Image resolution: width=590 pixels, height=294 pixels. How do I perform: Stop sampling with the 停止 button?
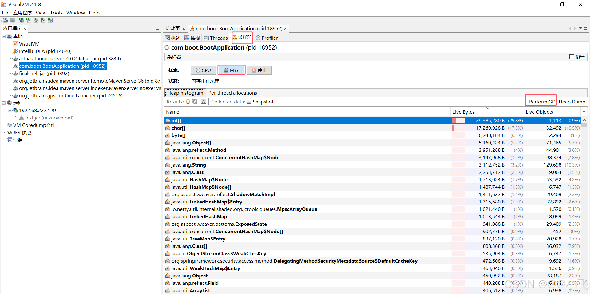pyautogui.click(x=259, y=70)
